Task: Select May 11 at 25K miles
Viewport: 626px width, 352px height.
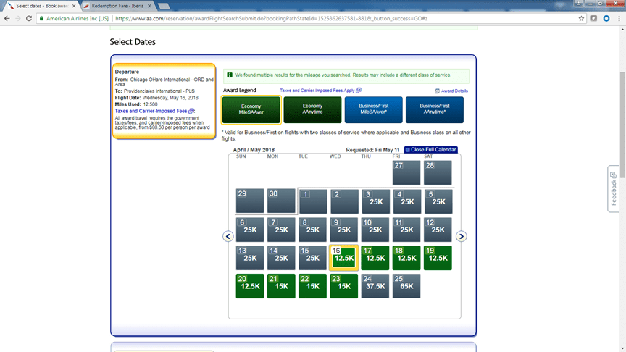Action: [x=406, y=230]
